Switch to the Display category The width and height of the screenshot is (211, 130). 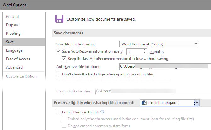coord(12,25)
